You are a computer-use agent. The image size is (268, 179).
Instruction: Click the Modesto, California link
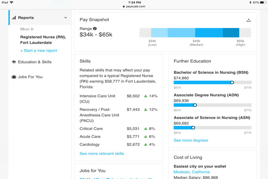pyautogui.click(x=192, y=172)
